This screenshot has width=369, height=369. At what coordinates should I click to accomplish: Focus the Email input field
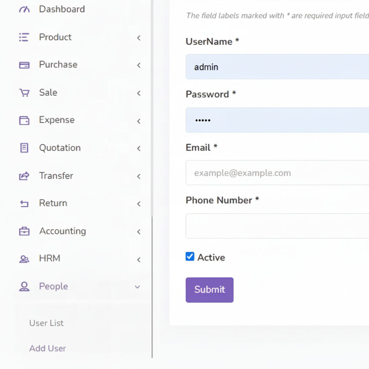pos(277,173)
